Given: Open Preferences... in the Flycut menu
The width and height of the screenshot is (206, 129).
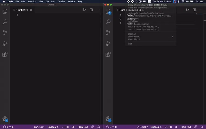Looking at the screenshot, I should [x=151, y=37].
